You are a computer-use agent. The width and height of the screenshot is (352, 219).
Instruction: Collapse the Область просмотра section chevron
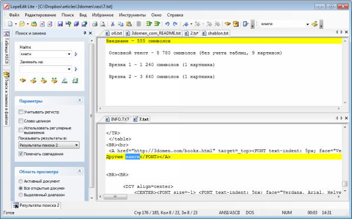click(x=79, y=171)
